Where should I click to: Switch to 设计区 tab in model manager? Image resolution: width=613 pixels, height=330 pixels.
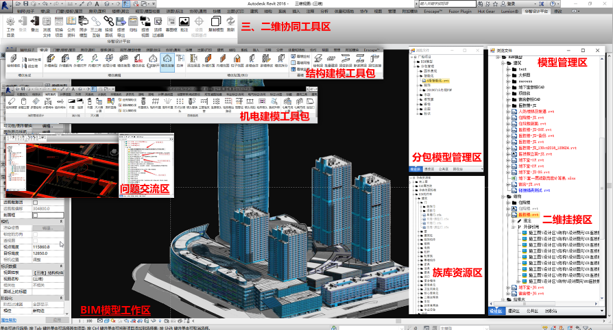tap(496, 312)
